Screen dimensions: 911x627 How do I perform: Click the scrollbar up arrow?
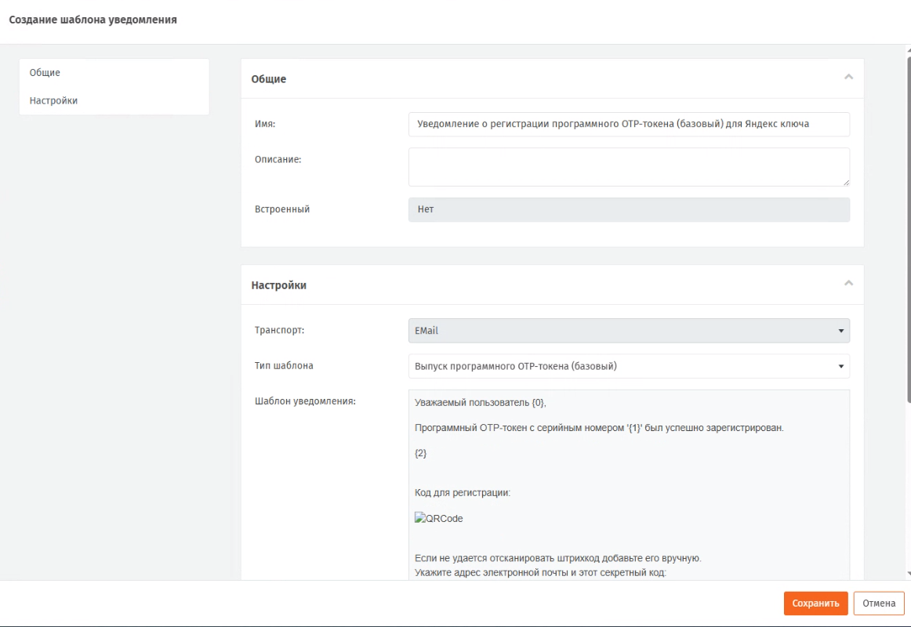tap(907, 50)
